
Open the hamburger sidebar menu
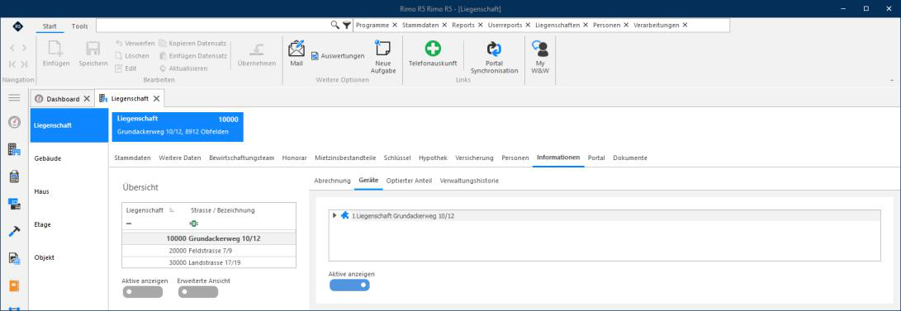14,98
